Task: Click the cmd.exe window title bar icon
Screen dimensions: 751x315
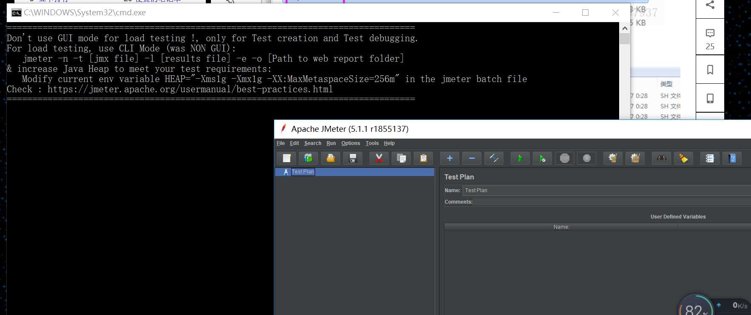Action: click(x=17, y=13)
